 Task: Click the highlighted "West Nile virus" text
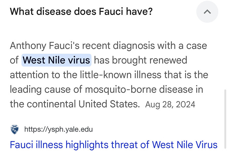point(57,60)
